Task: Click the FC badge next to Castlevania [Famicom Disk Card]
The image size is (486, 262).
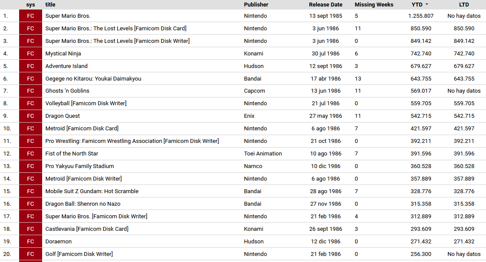Action: pos(30,229)
